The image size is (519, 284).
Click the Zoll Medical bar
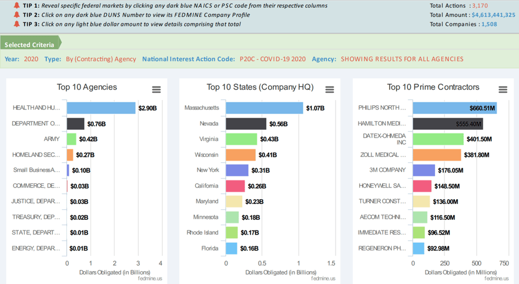click(x=437, y=155)
